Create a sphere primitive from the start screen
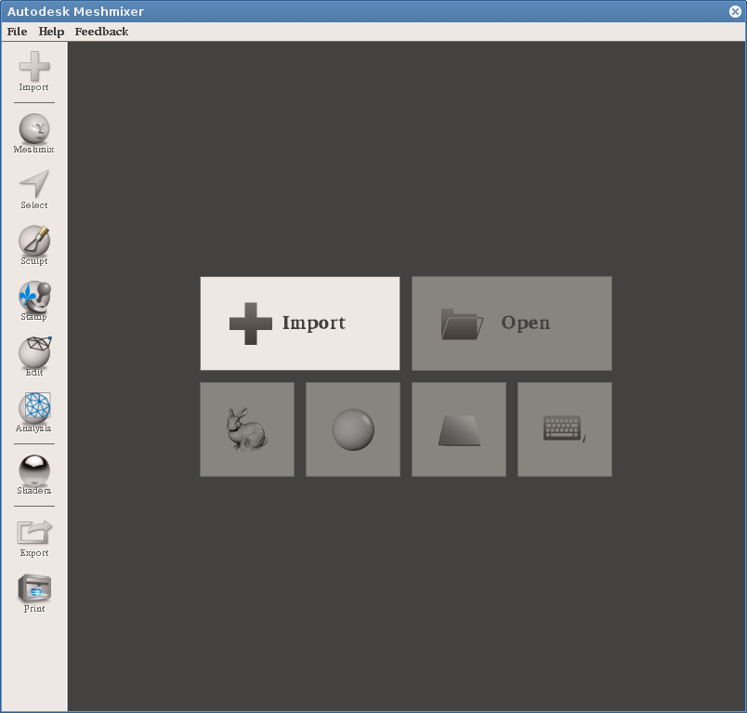747x713 pixels. coord(353,429)
